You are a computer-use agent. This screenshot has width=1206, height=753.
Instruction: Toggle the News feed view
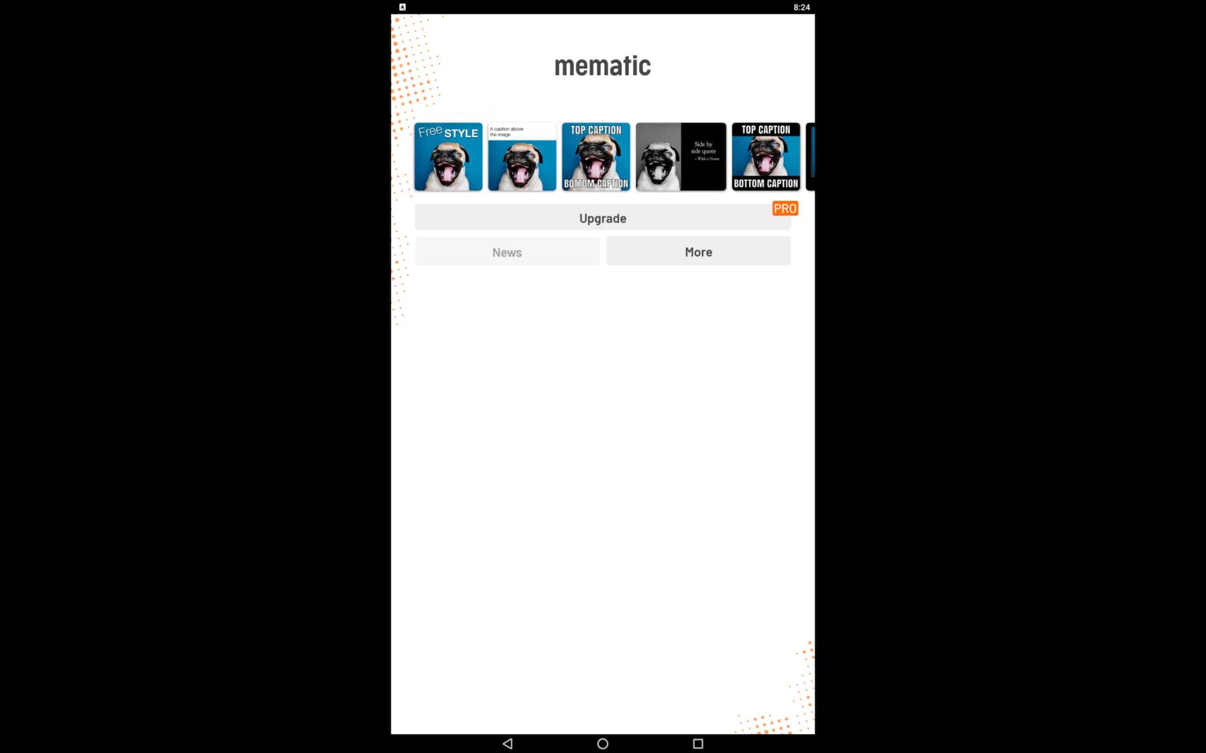[506, 252]
